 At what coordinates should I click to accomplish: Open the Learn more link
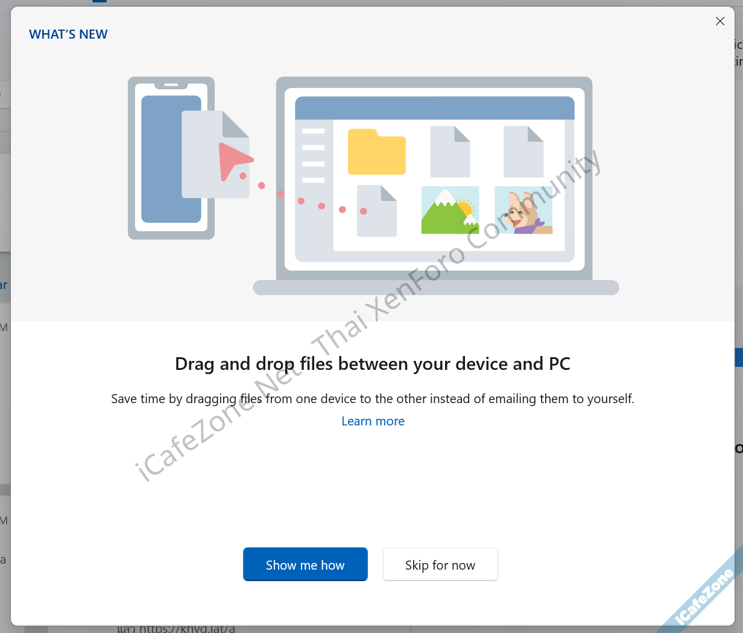[373, 421]
